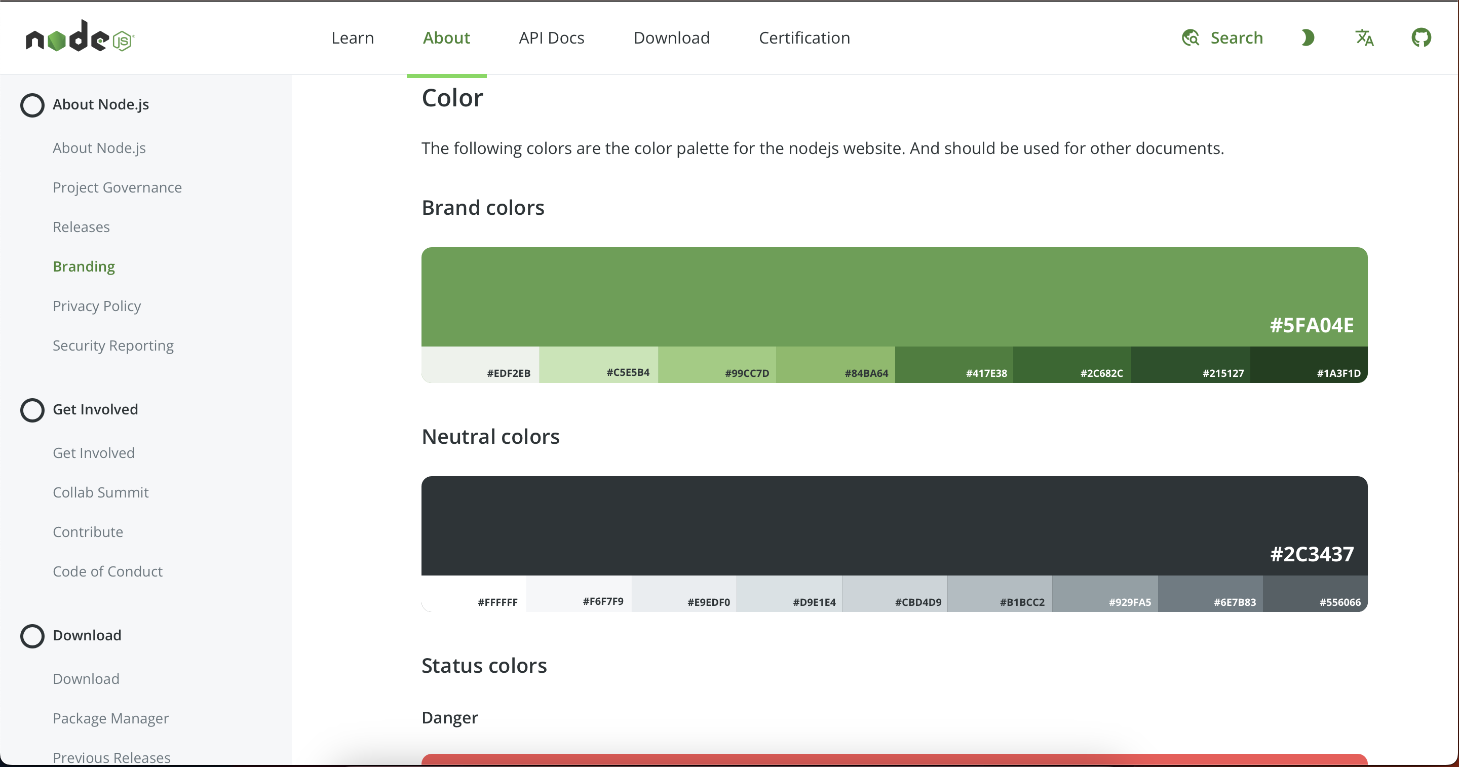1459x767 pixels.
Task: Open the Learn navigation tab
Action: pos(352,38)
